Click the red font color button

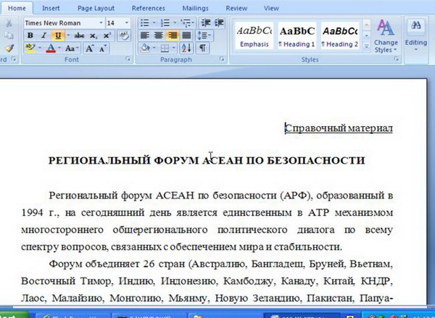pyautogui.click(x=51, y=49)
